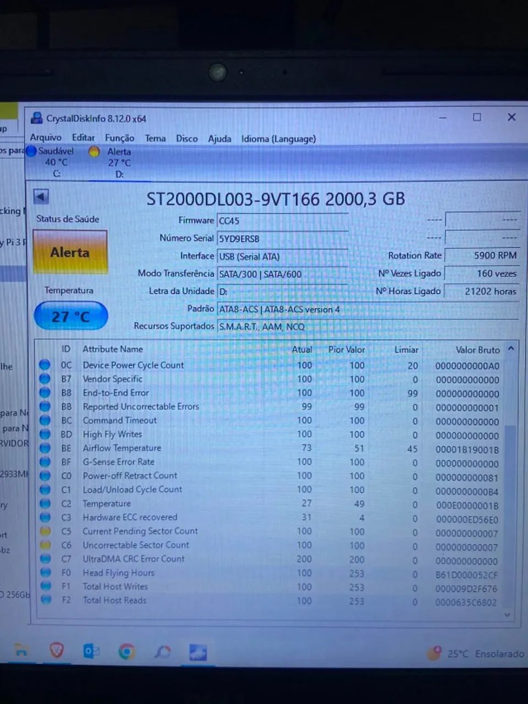Click raw value 000000ED56E0
Viewport: 528px width, 704px height.
[467, 519]
